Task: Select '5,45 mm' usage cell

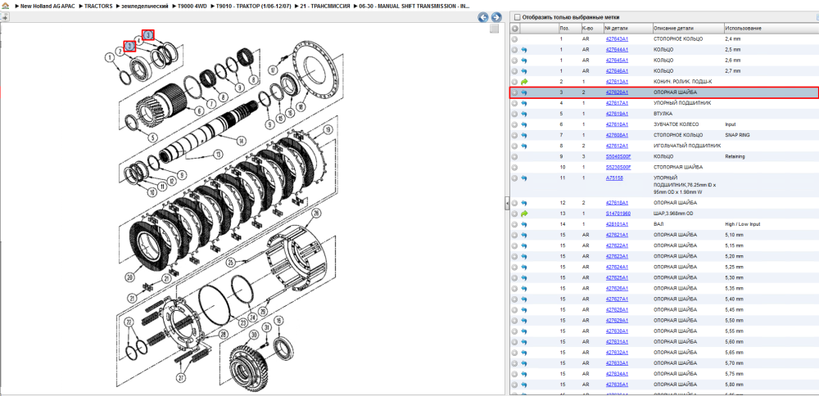Action: pyautogui.click(x=733, y=309)
